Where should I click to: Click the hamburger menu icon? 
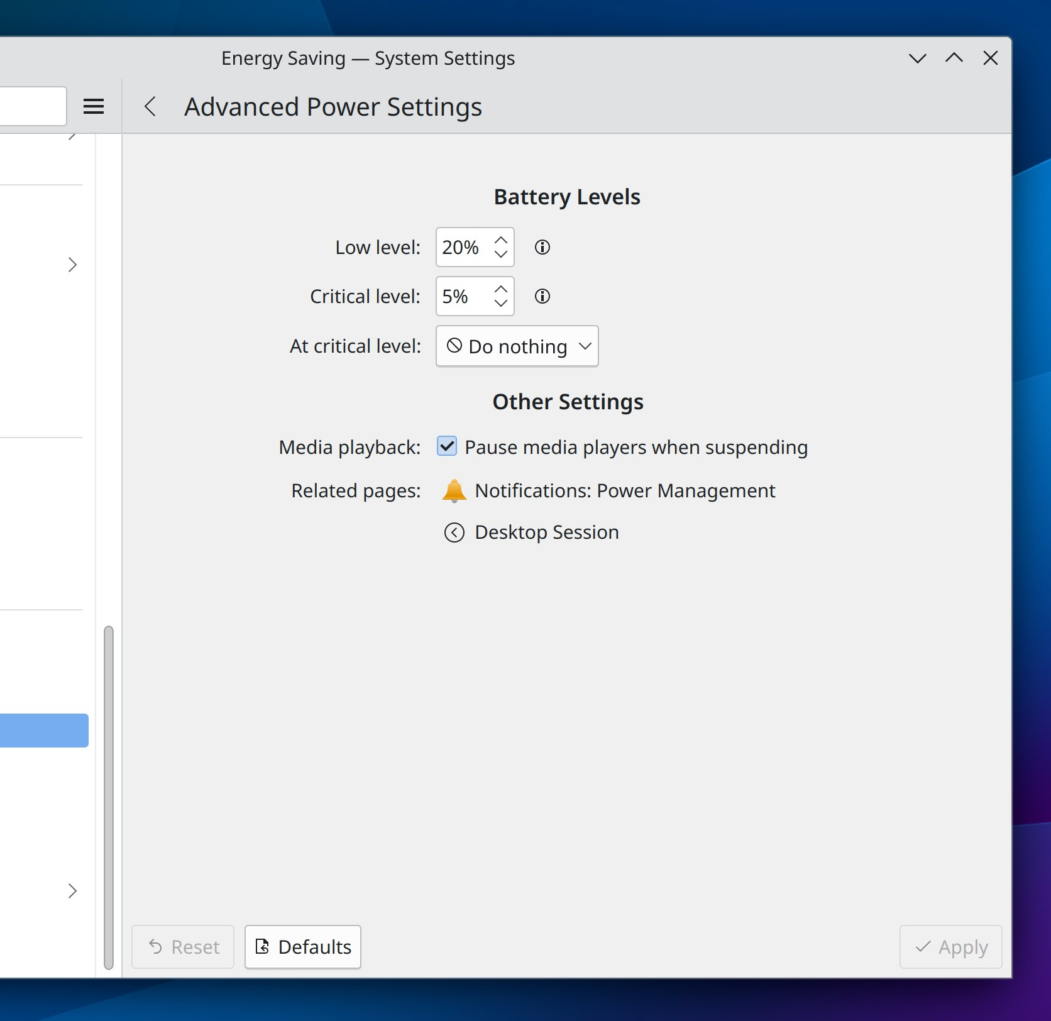[x=94, y=106]
